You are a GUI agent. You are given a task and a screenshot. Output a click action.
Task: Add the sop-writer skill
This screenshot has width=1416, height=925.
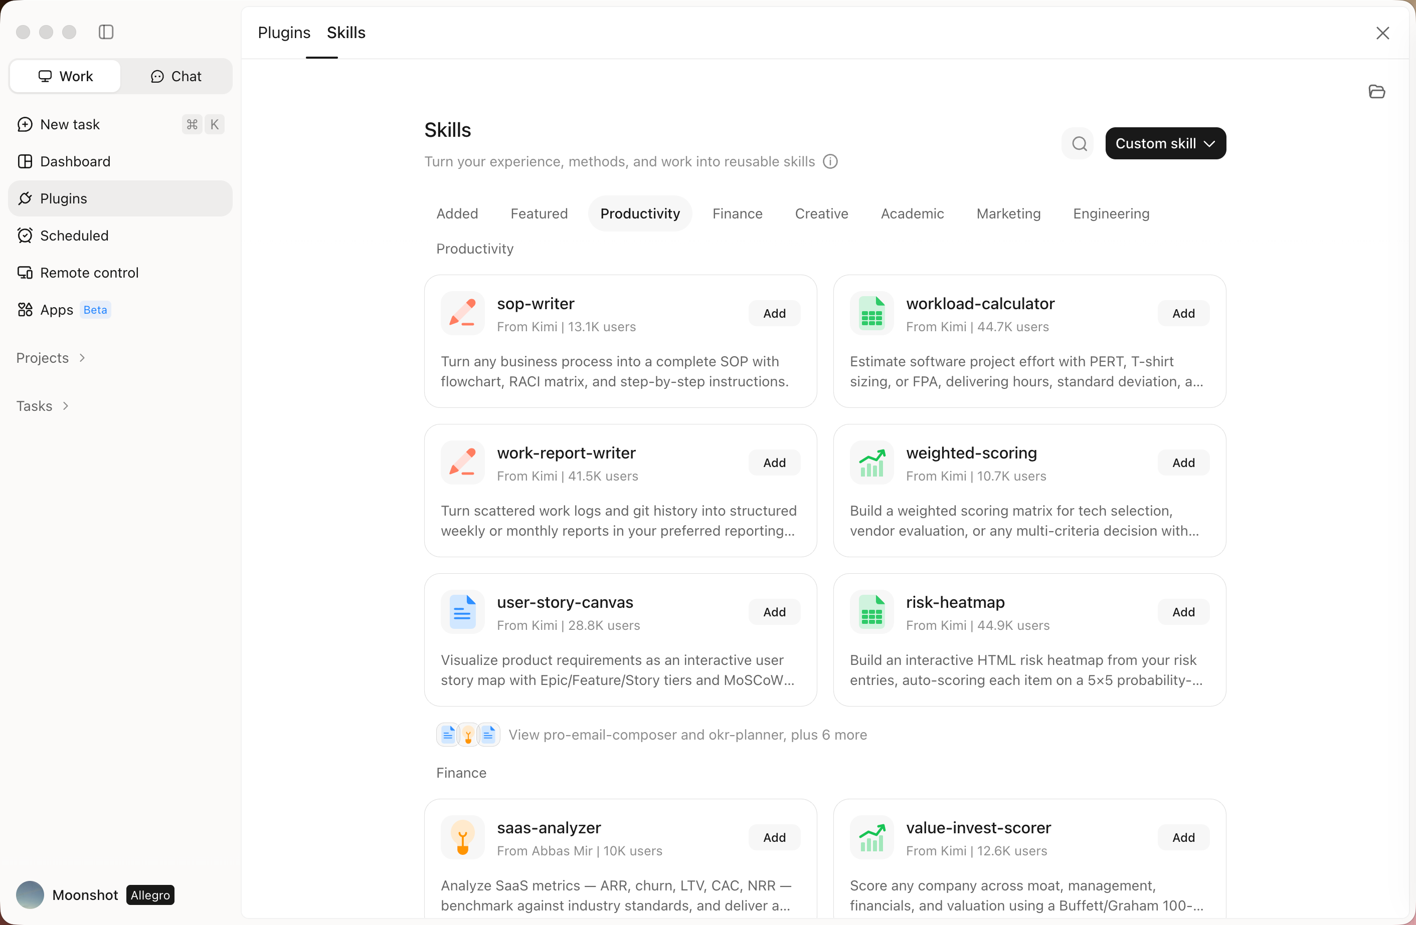point(774,313)
